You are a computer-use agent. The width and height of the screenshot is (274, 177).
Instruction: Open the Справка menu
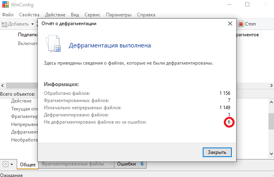click(x=146, y=15)
